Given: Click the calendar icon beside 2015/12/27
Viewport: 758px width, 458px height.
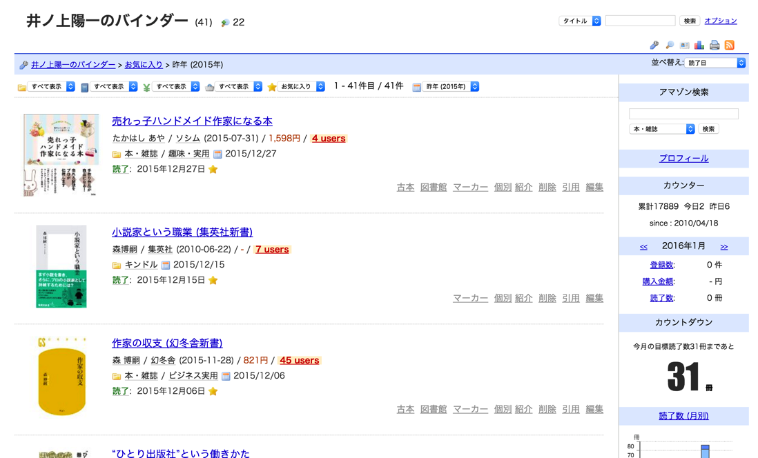Looking at the screenshot, I should pos(217,154).
